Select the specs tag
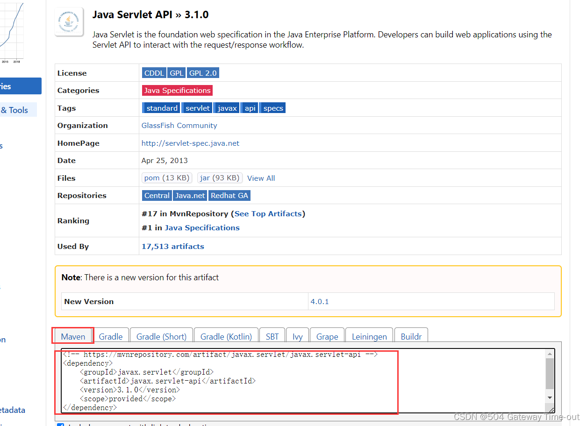Screen dimensions: 587x426 click(273, 108)
